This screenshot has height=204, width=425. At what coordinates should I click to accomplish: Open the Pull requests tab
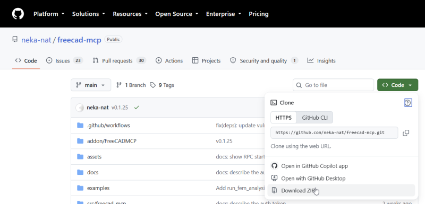(119, 61)
